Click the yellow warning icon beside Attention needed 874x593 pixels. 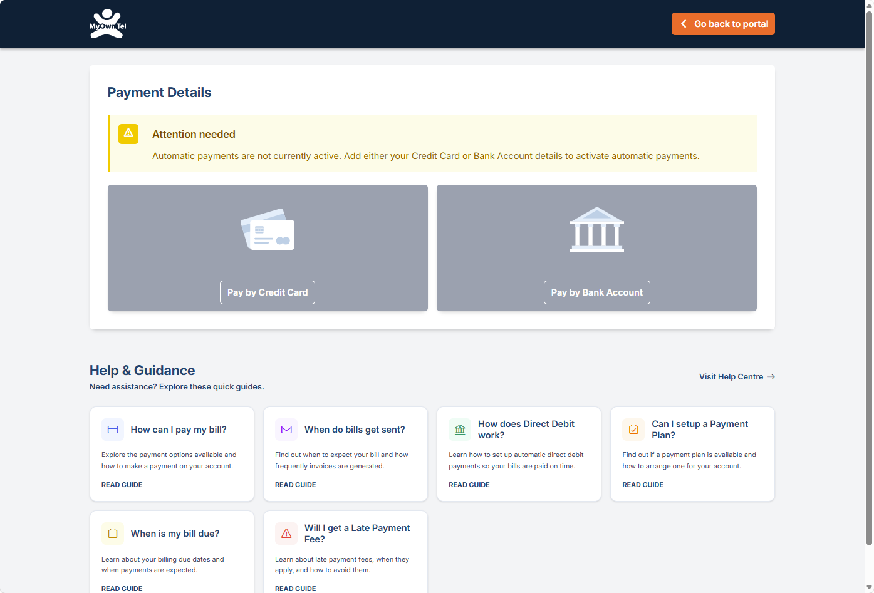coord(128,133)
